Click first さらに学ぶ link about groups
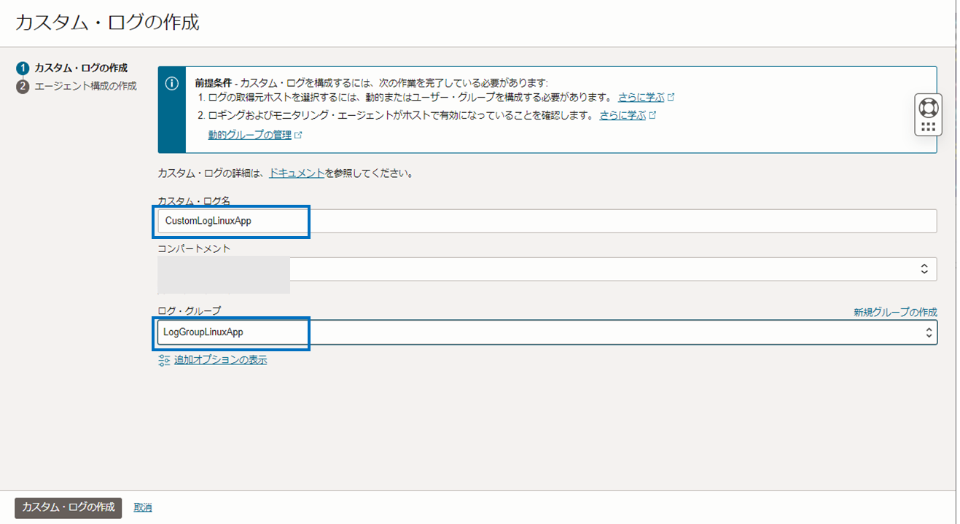 pos(641,97)
